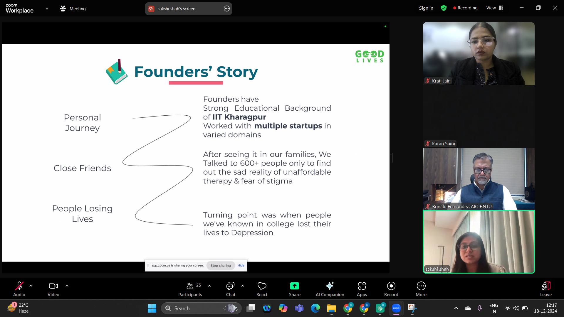This screenshot has height=317, width=564.
Task: Start recording with the Record button
Action: click(x=391, y=286)
